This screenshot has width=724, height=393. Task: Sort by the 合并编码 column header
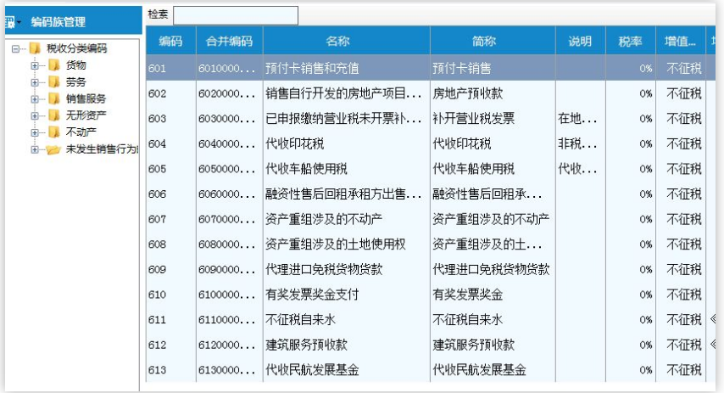tap(230, 41)
